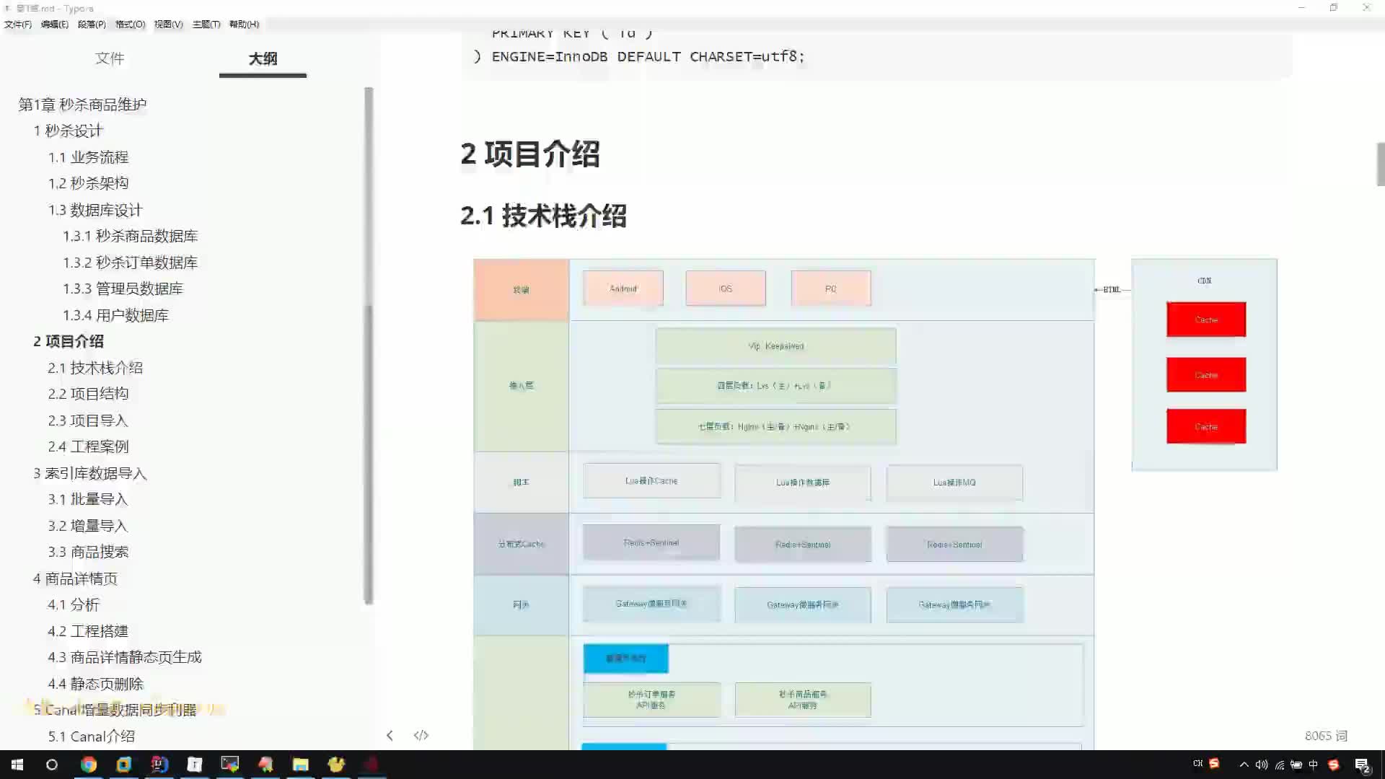Open the 文件 menu in menu bar
Screen dimensions: 1385x779
coord(17,24)
